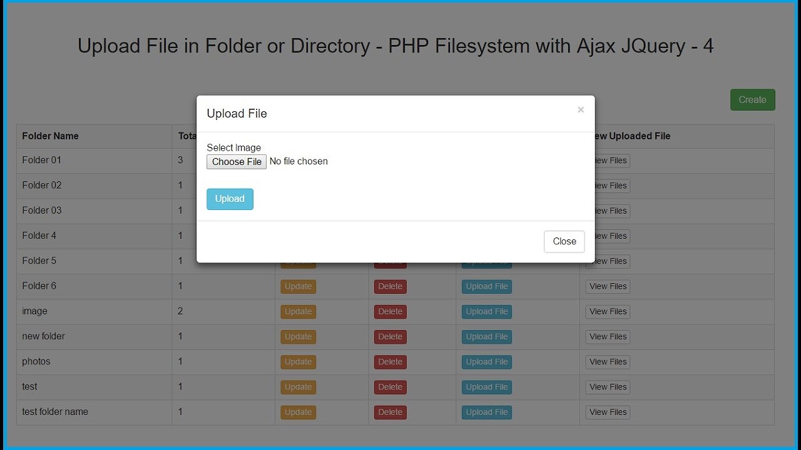Click Update for new folder

click(x=298, y=337)
